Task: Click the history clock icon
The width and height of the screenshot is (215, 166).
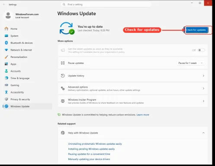Action: click(63, 76)
